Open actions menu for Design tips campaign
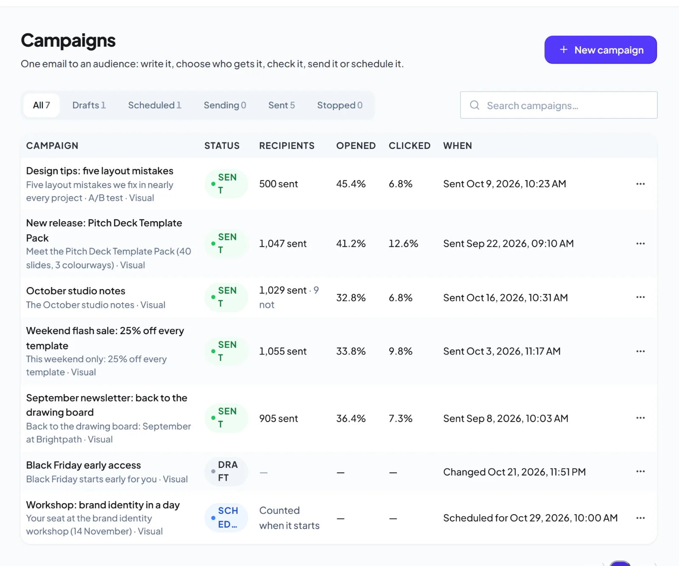 640,184
